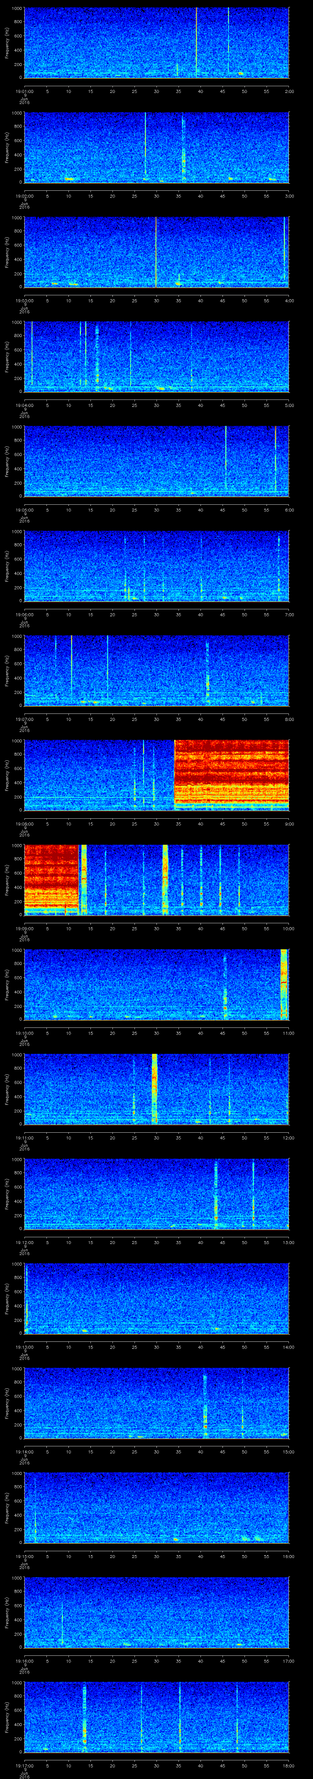The height and width of the screenshot is (1779, 313).
Task: Pick the spectrogram panel starting at 19:05:00
Action: point(157,461)
